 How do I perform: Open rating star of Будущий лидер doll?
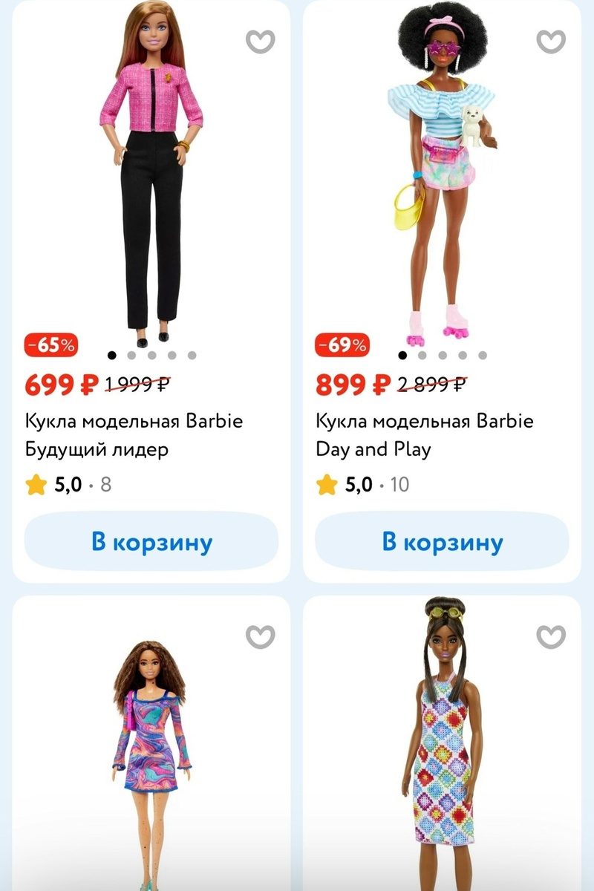[36, 485]
